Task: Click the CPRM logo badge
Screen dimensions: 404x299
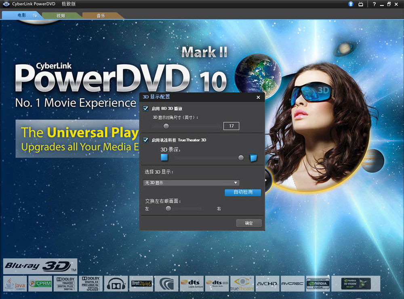Action: click(40, 284)
